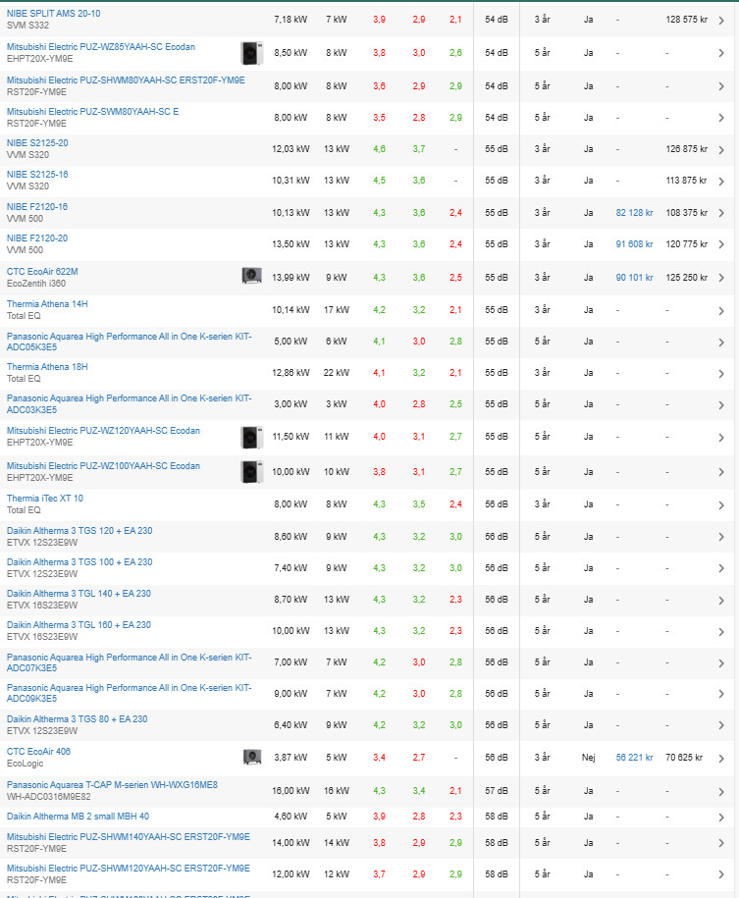Expand the NIBE SPLIT AMS 20-10 row chevron
Screen dimensions: 739x898
pos(720,20)
